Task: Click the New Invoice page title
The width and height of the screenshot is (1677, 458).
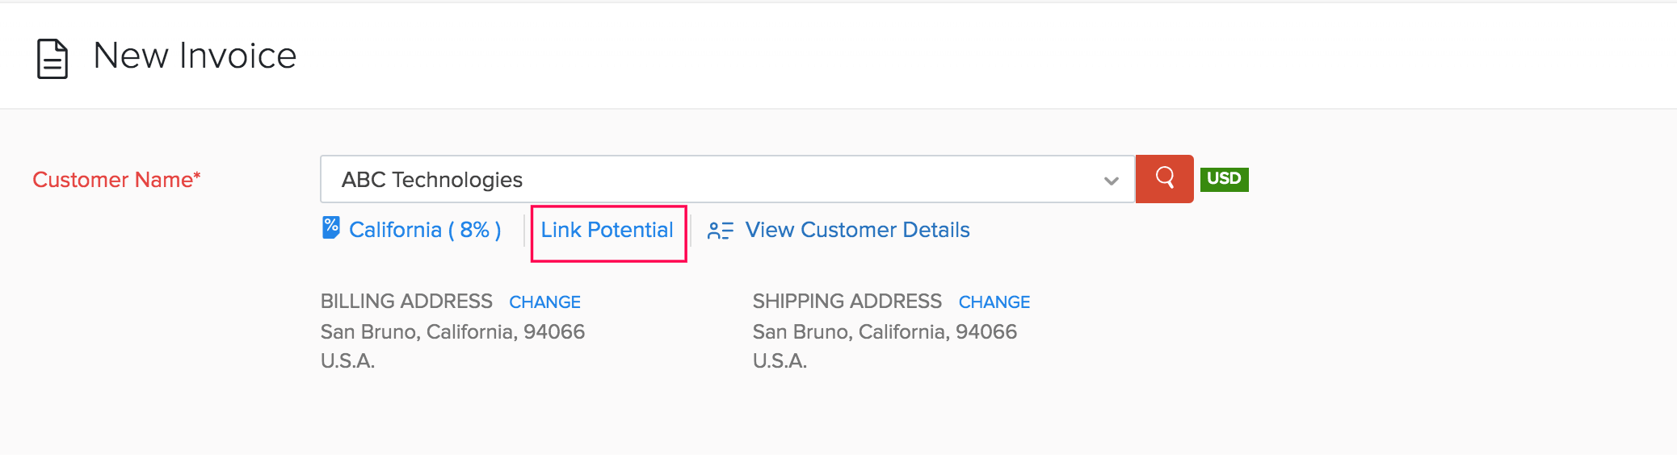Action: pyautogui.click(x=195, y=56)
